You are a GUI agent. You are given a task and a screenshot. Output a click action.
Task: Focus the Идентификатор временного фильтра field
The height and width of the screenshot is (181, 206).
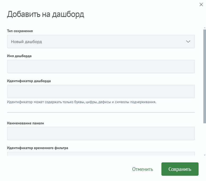click(101, 154)
